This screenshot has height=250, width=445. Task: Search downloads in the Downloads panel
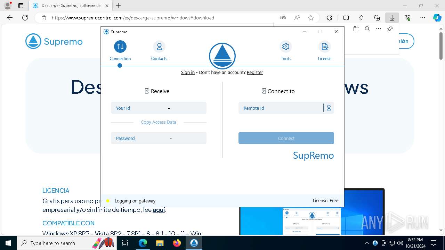point(367,29)
